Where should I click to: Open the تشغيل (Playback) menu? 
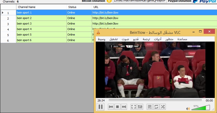point(114,39)
